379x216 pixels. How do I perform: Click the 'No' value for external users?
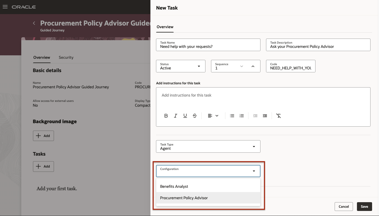tap(35, 105)
